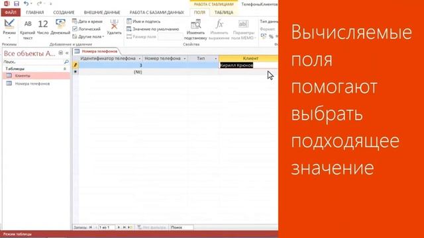Open the Тип column dropdown
Screen dimensions: 424x238
[216, 59]
